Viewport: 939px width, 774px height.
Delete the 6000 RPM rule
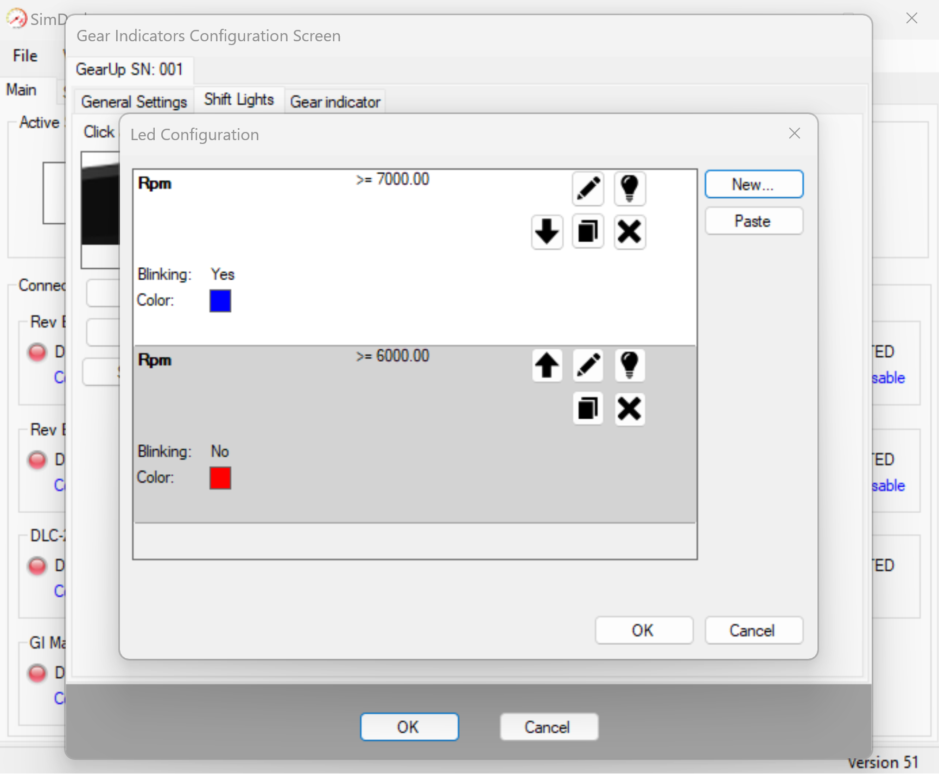click(630, 408)
